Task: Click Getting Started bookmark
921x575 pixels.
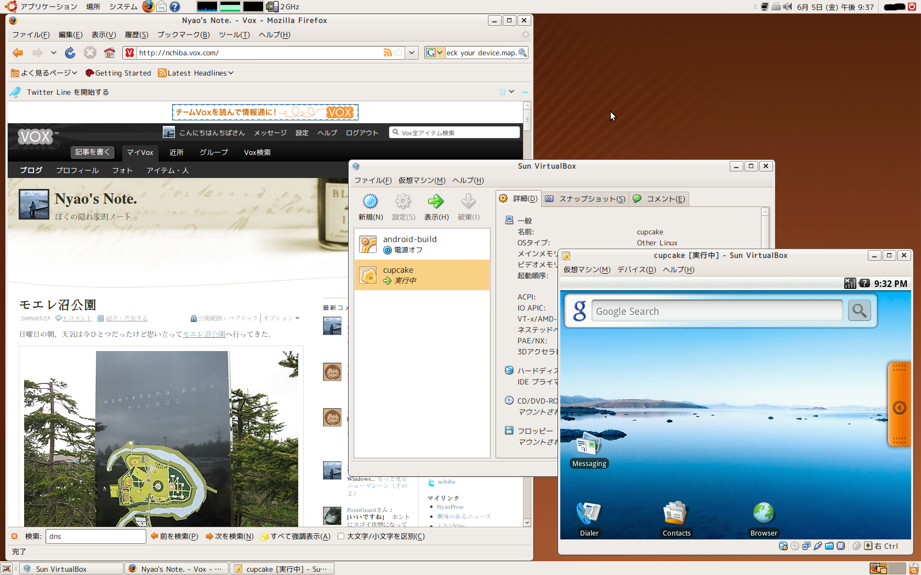Action: [118, 73]
